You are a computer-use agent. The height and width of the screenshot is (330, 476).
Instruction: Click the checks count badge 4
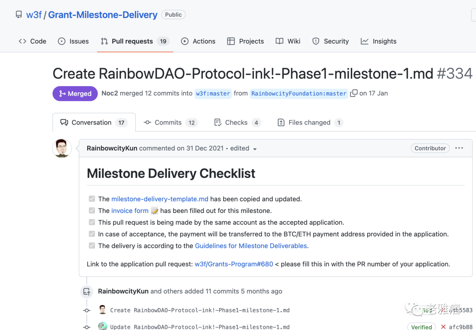(x=256, y=122)
